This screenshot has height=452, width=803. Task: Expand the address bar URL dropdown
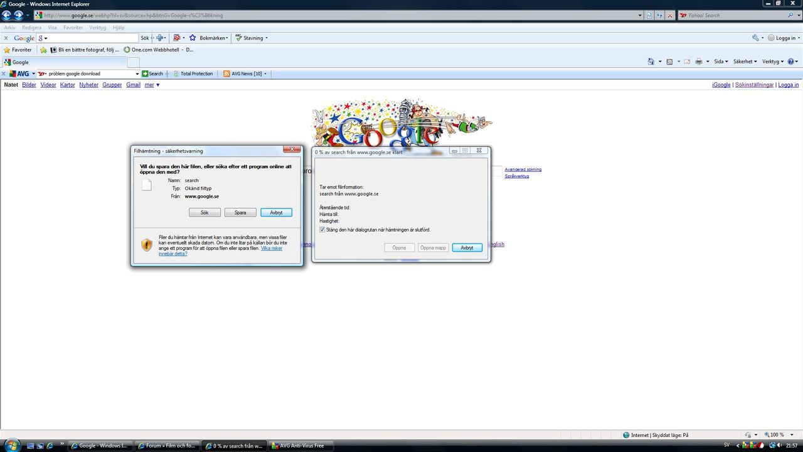[x=640, y=15]
